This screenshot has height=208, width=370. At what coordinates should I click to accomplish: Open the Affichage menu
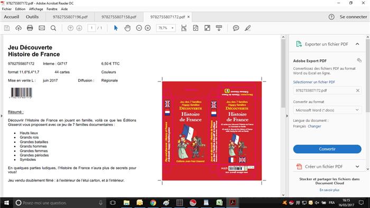pos(36,9)
